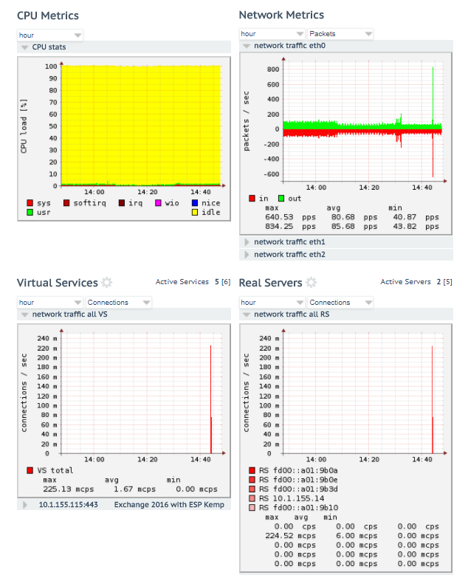Click real server max '224.52 mcps'
The width and height of the screenshot is (468, 575).
tap(291, 536)
